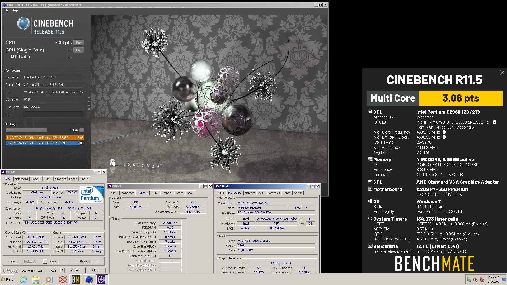Select ranking entry 4.42 GHz Pentium G6960
The width and height of the screenshot is (507, 285).
click(45, 143)
